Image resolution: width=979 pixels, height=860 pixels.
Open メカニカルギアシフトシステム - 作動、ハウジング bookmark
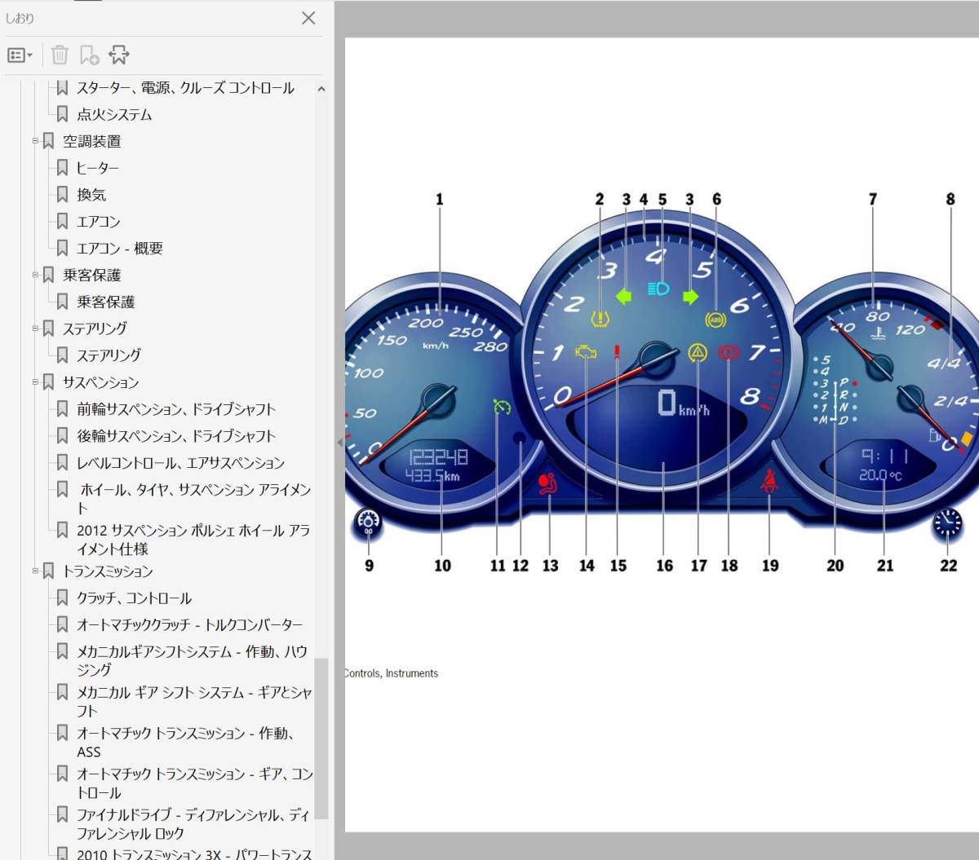coord(193,660)
